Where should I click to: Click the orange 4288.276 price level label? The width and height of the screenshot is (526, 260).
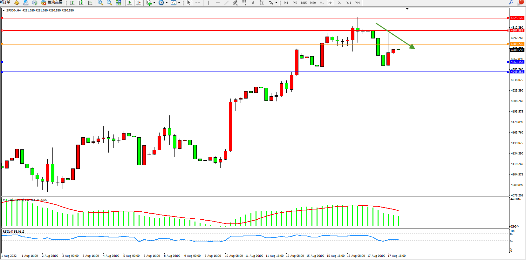(517, 44)
